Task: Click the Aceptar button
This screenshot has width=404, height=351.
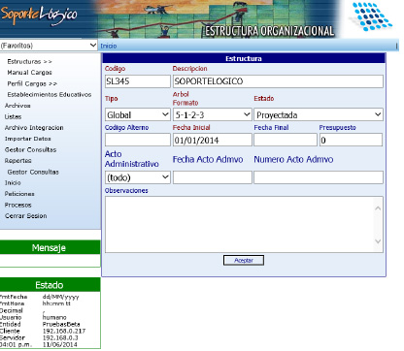Action: point(244,260)
